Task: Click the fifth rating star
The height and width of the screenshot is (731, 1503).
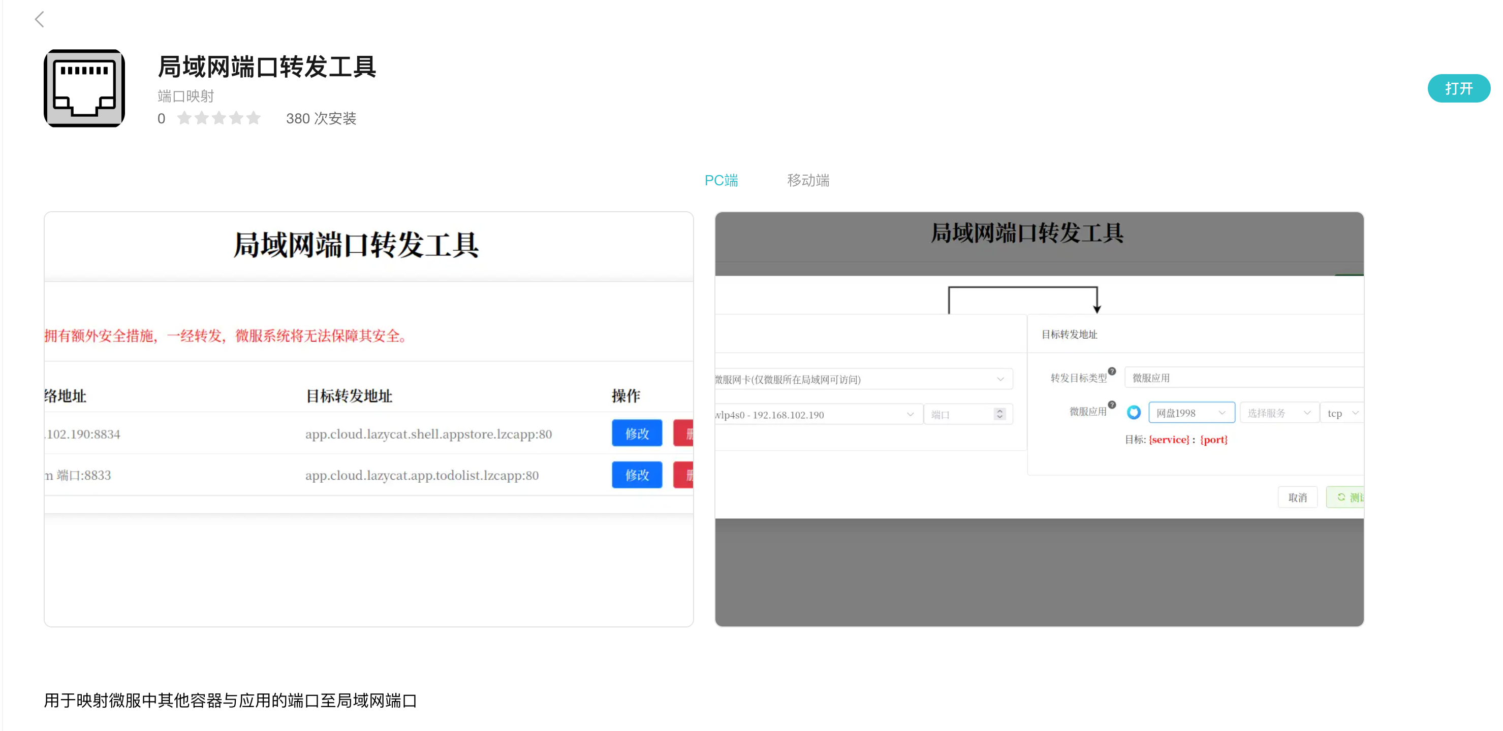Action: (253, 118)
